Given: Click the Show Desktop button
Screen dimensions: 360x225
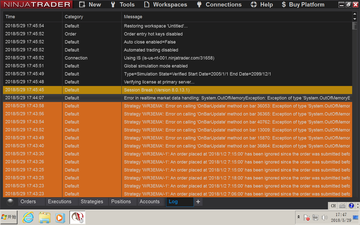Looking at the screenshot, I should pyautogui.click(x=355, y=217).
